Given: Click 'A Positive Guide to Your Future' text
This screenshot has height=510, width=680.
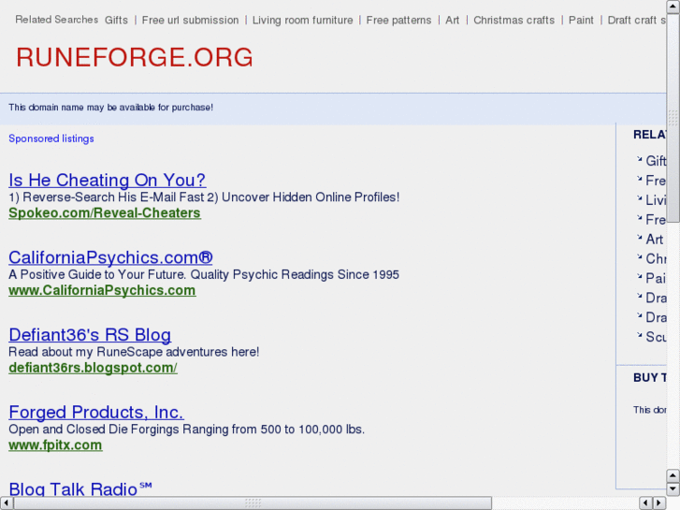Looking at the screenshot, I should [x=204, y=275].
